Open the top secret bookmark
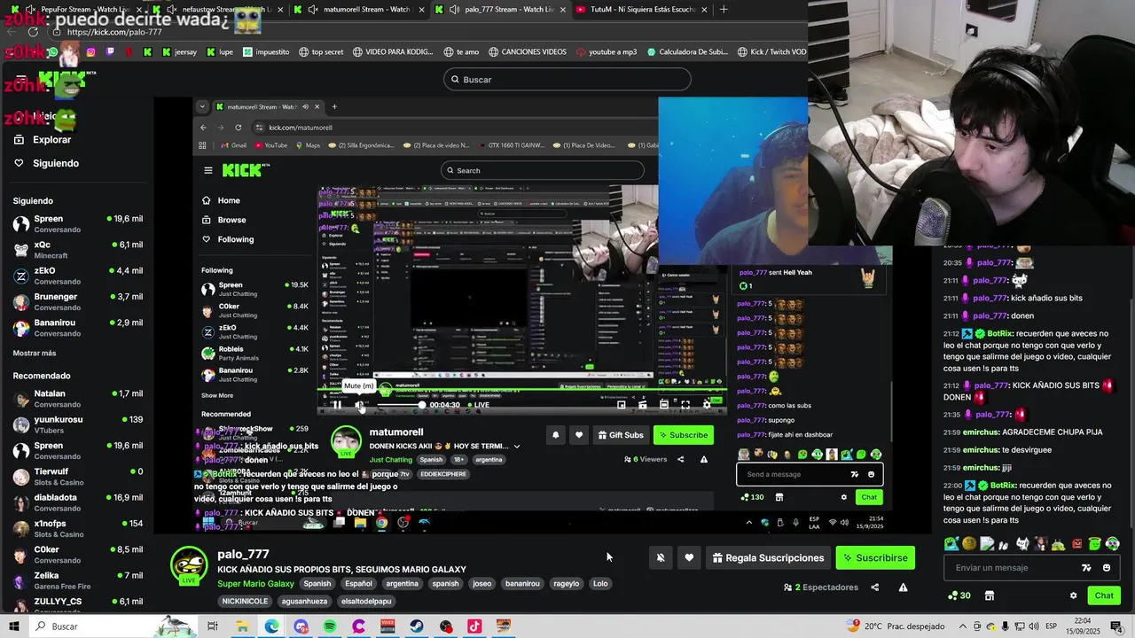Image resolution: width=1135 pixels, height=638 pixels. point(321,52)
